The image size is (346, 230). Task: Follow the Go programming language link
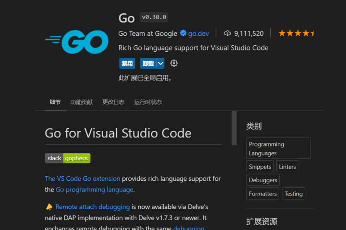(x=94, y=190)
